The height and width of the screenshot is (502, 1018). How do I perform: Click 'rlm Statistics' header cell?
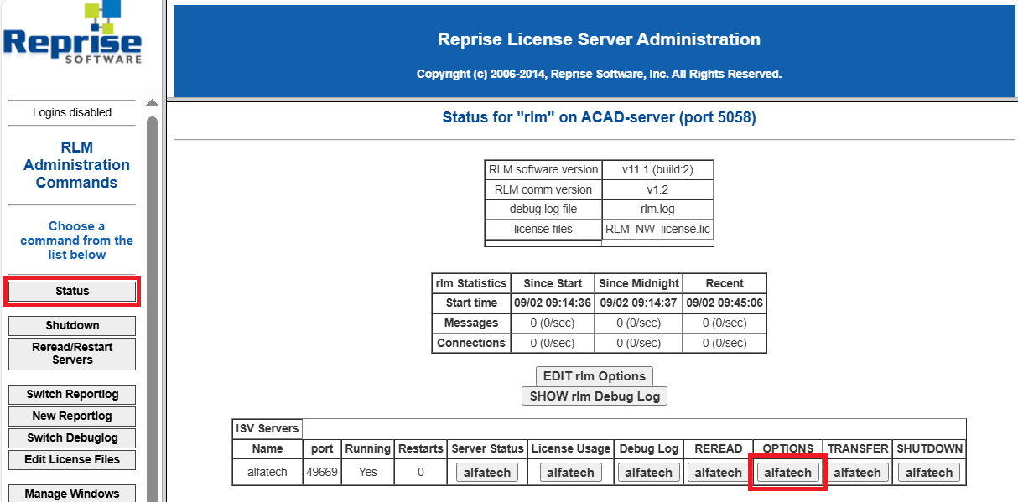pyautogui.click(x=471, y=283)
